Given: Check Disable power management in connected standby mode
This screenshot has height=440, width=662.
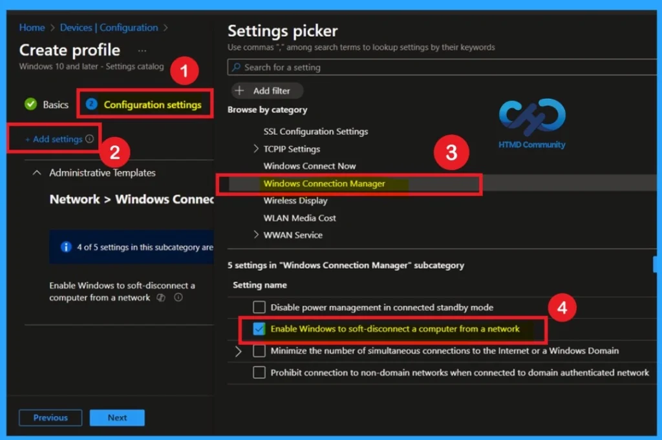Looking at the screenshot, I should click(x=259, y=307).
